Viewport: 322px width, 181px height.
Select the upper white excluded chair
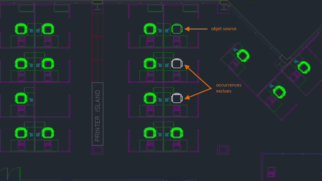[177, 63]
